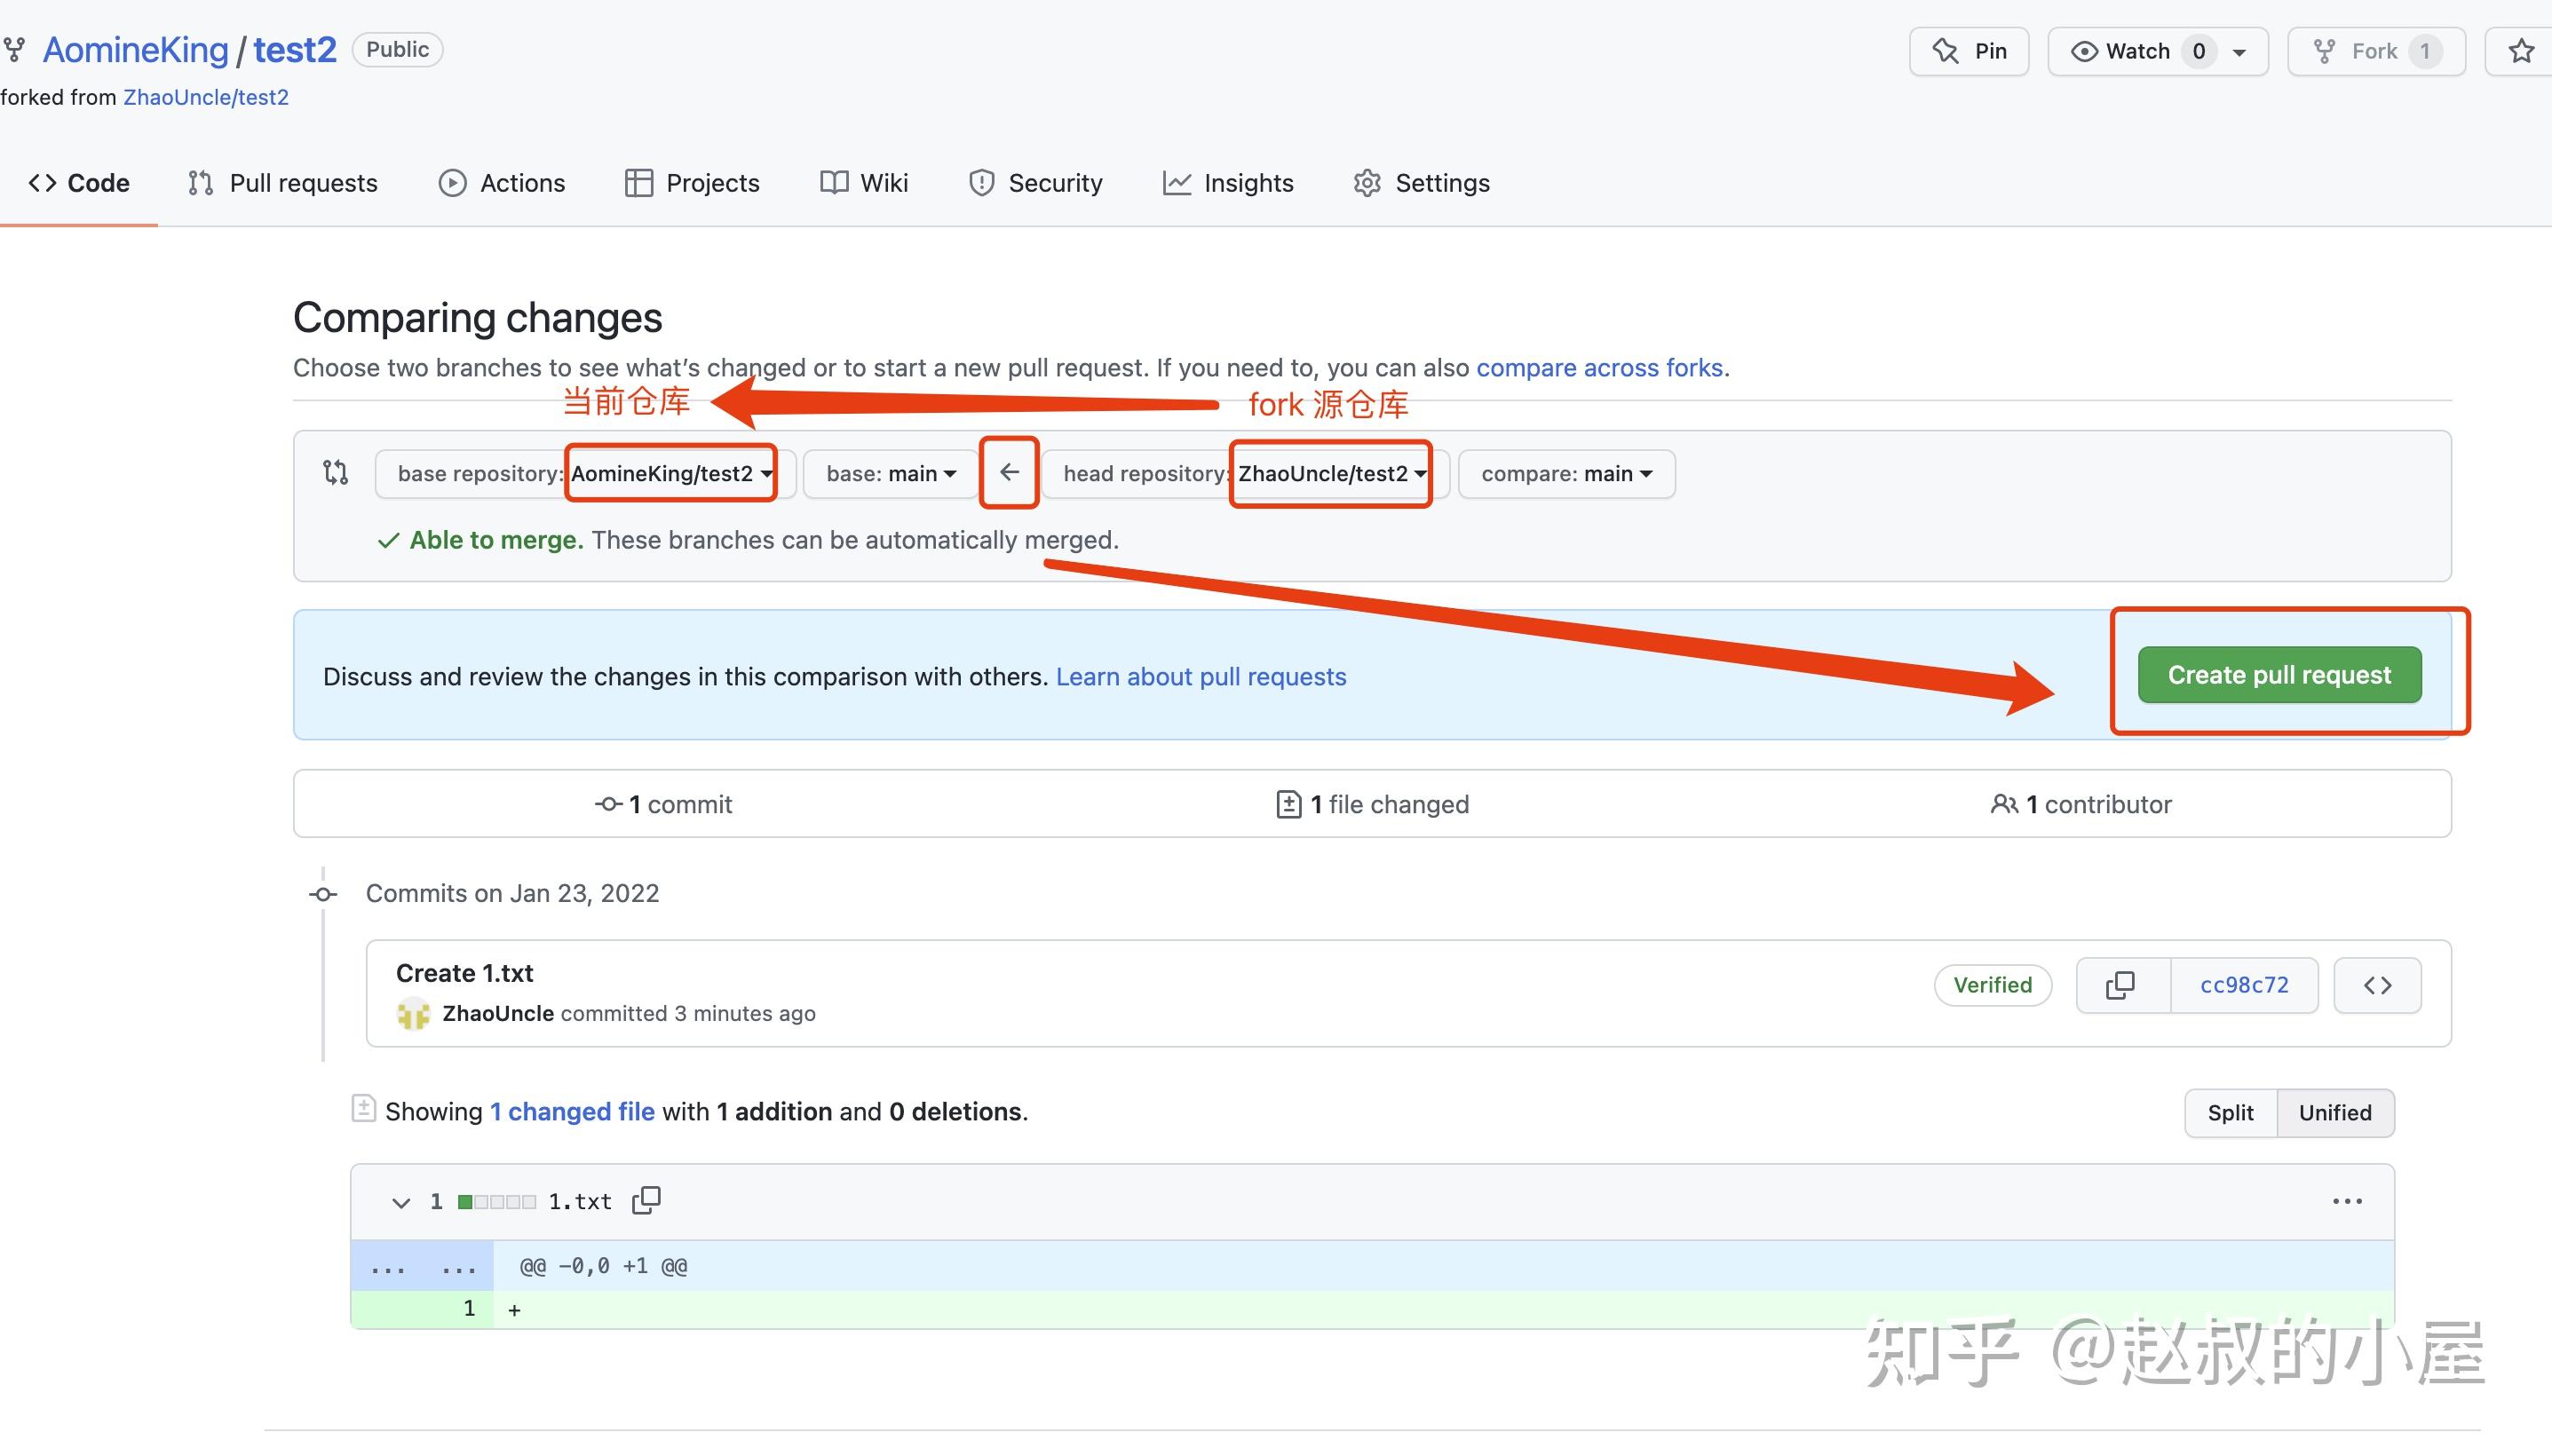Click the compare branches icon beside base repository
Viewport: 2552px width, 1456px height.
(x=334, y=472)
